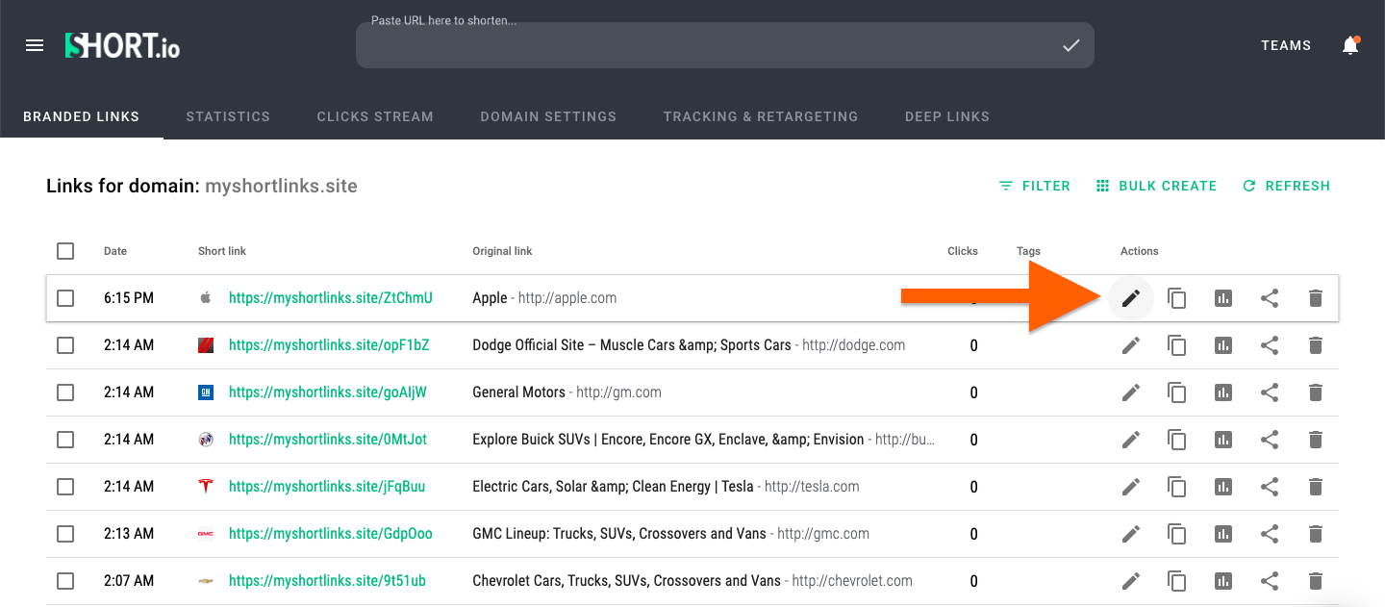Open statistics chart icon for the Tesla link
Screen dimensions: 1385x607
1222,487
